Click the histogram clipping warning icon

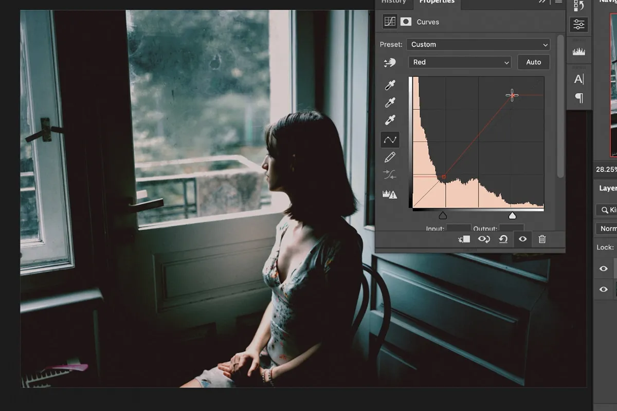[390, 194]
